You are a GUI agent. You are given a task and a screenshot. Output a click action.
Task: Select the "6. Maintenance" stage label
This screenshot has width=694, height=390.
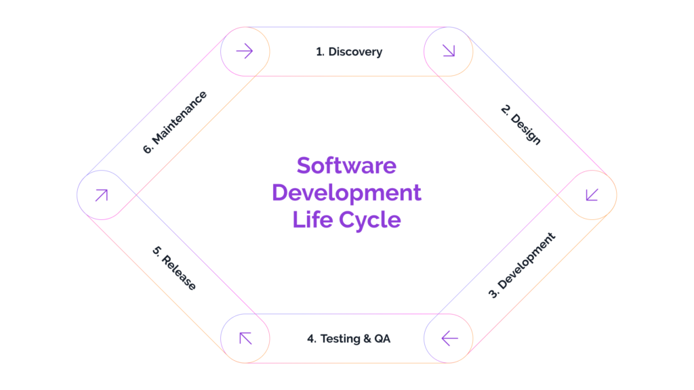[x=175, y=123]
